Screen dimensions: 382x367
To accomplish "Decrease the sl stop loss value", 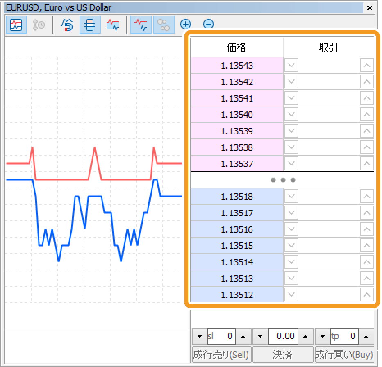I will tap(200, 336).
